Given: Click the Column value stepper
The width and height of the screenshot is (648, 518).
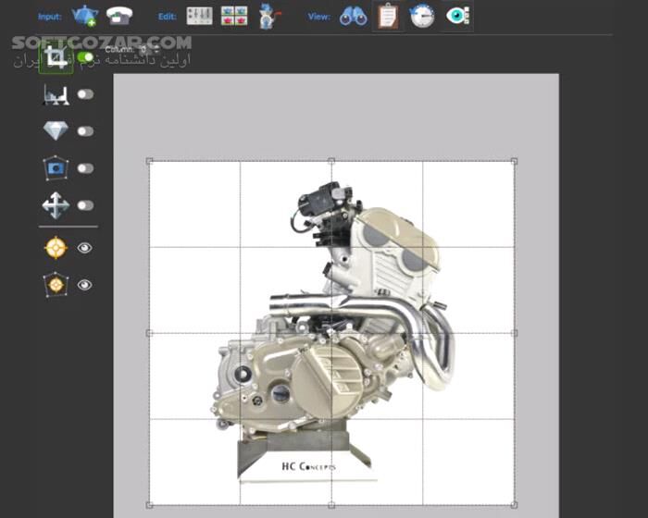Looking at the screenshot, I should tap(143, 50).
